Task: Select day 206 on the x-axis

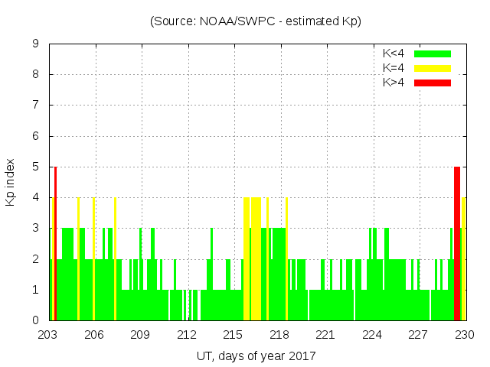Action: tap(95, 335)
